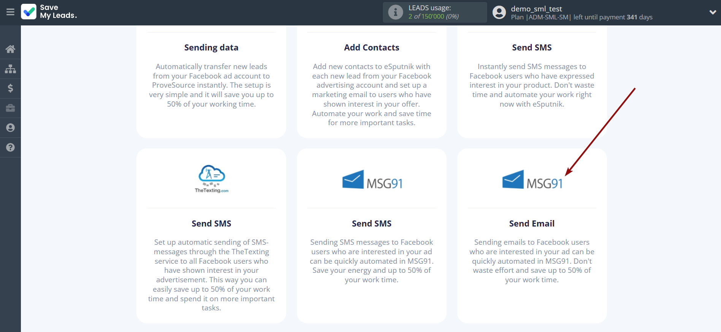Open connections sitemap icon in sidebar

(10, 69)
